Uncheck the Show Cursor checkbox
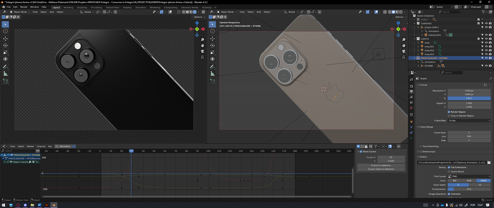The image size is (494, 208). pos(361,152)
